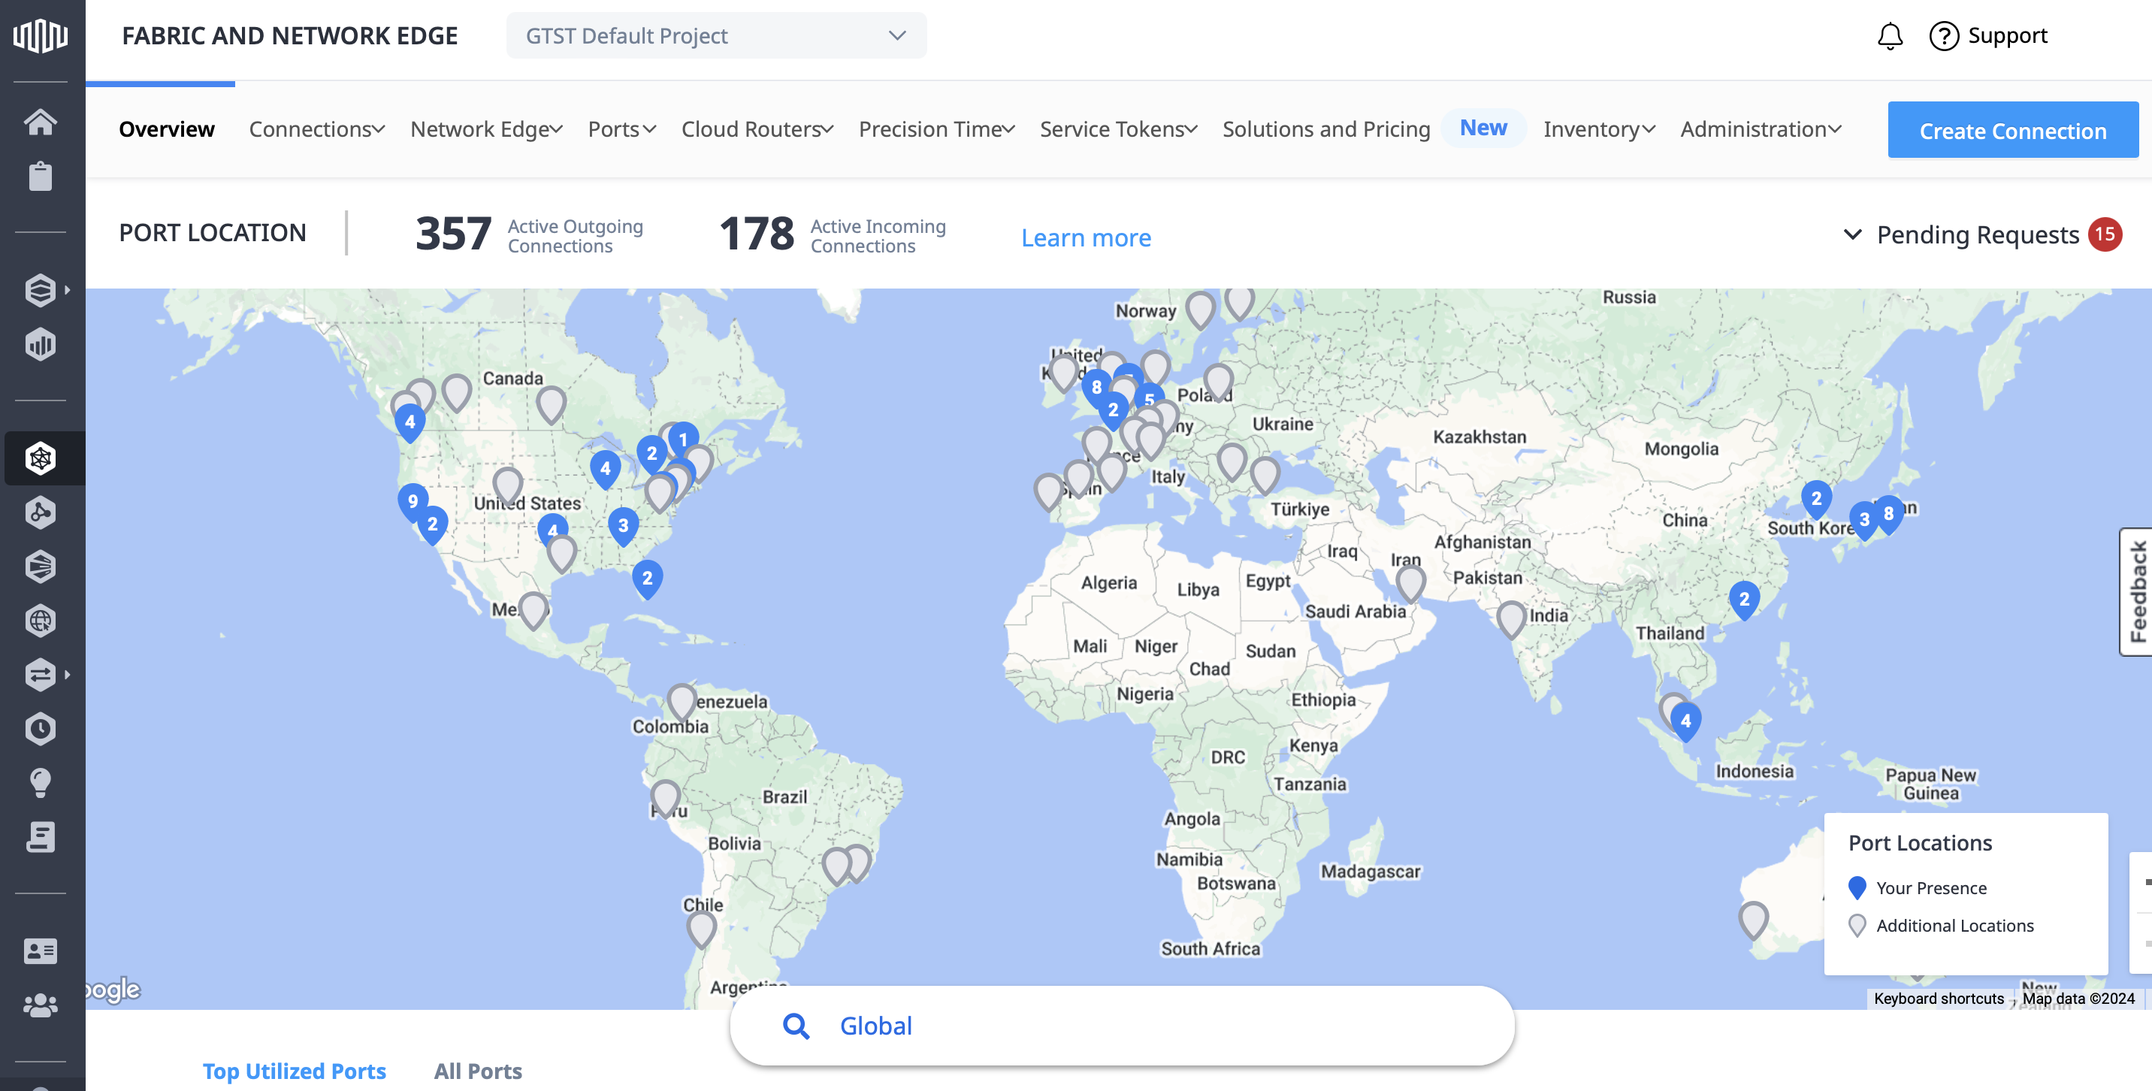The image size is (2152, 1091).
Task: Click the stacked-layers hexagon sidebar icon
Action: tap(40, 290)
